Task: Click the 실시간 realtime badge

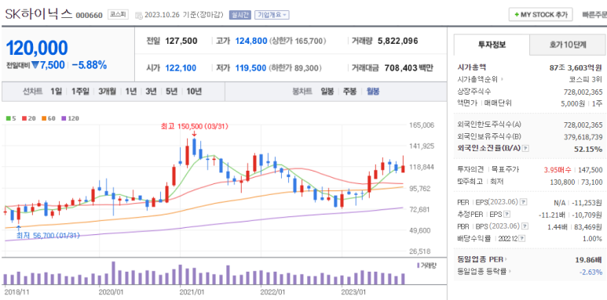Action: point(240,15)
